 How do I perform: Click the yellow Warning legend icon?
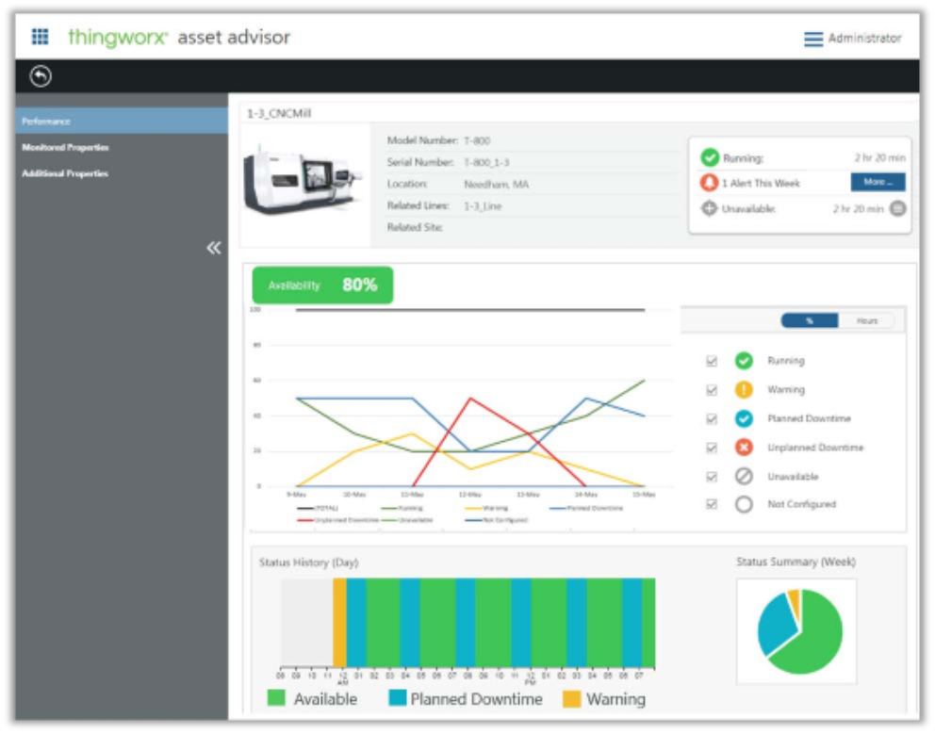pyautogui.click(x=744, y=389)
